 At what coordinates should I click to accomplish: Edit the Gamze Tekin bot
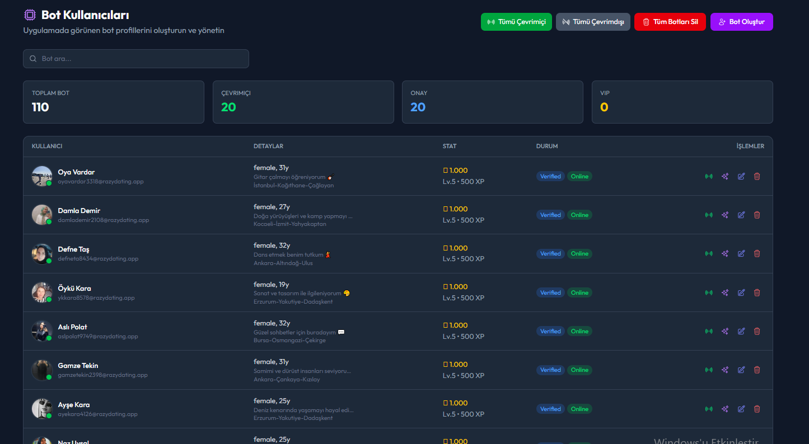click(741, 370)
